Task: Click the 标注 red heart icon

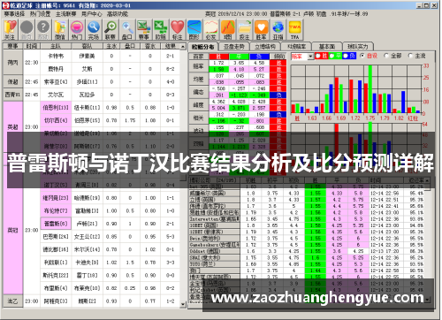Action: coord(178,29)
